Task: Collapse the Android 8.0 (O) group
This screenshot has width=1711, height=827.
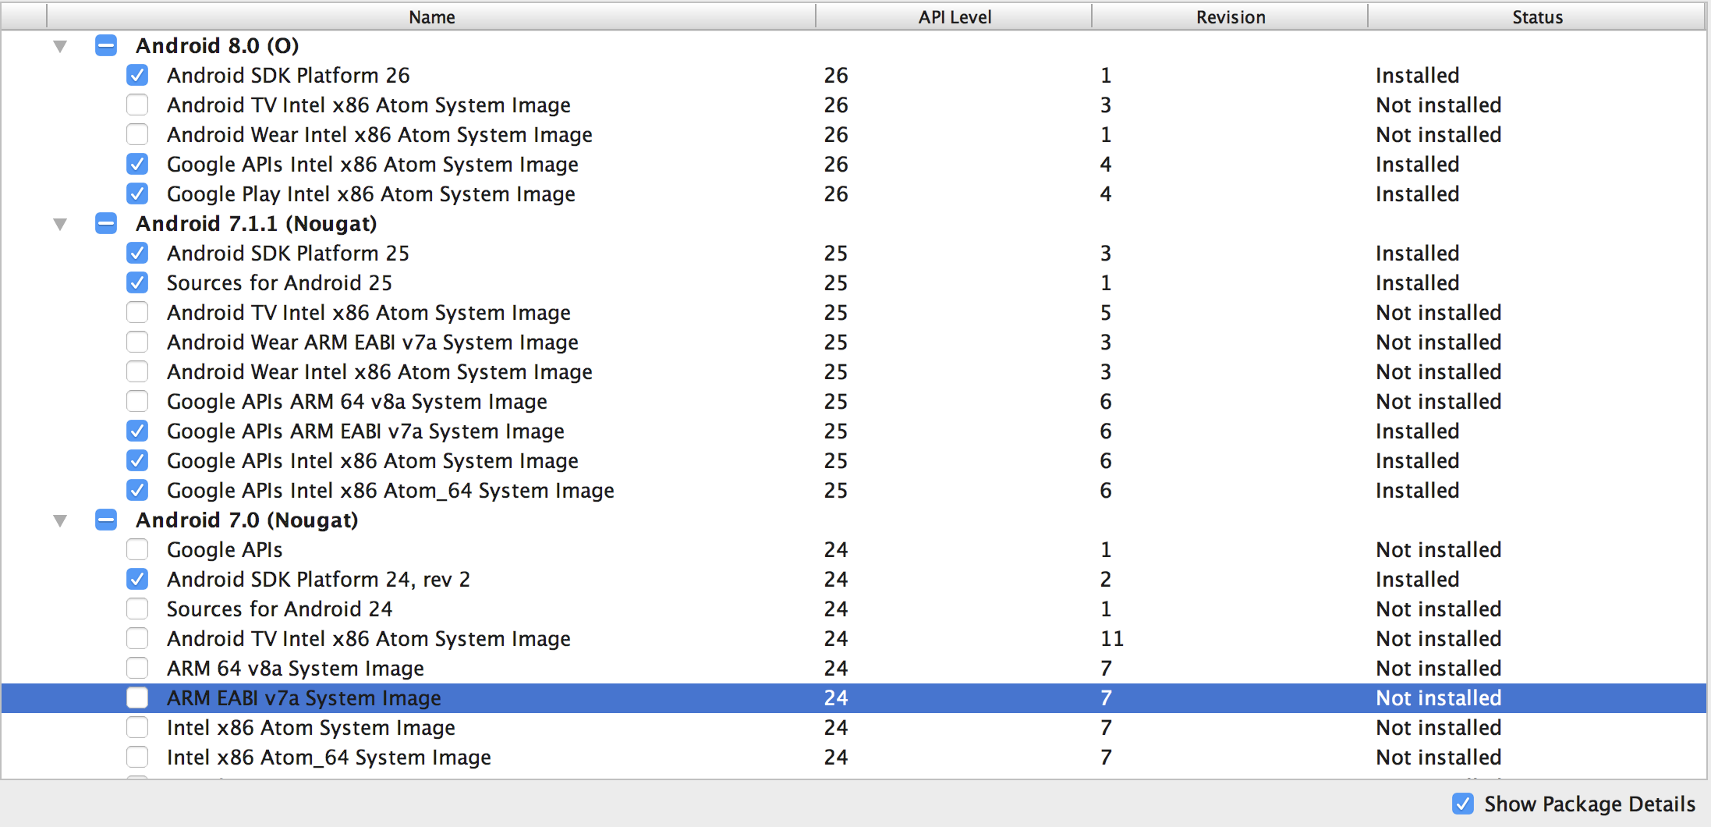Action: tap(60, 46)
